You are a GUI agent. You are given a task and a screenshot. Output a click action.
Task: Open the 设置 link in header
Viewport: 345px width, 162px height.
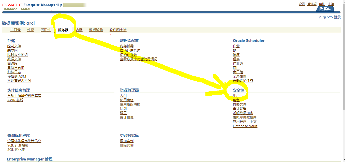tap(302, 4)
